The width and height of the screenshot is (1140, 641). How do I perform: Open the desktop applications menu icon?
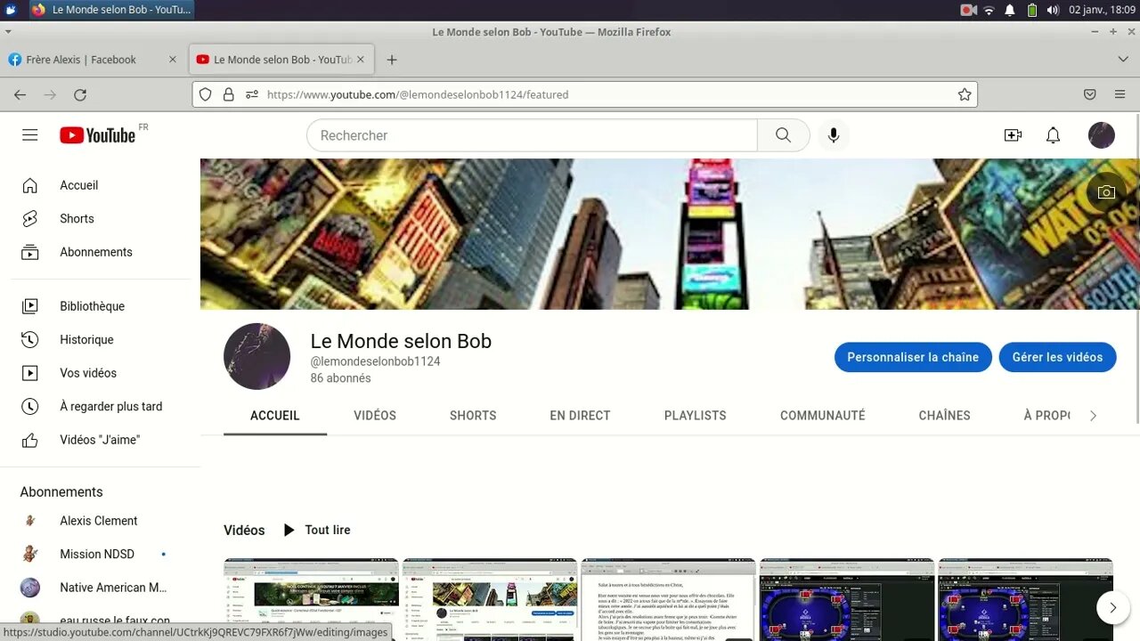coord(11,10)
